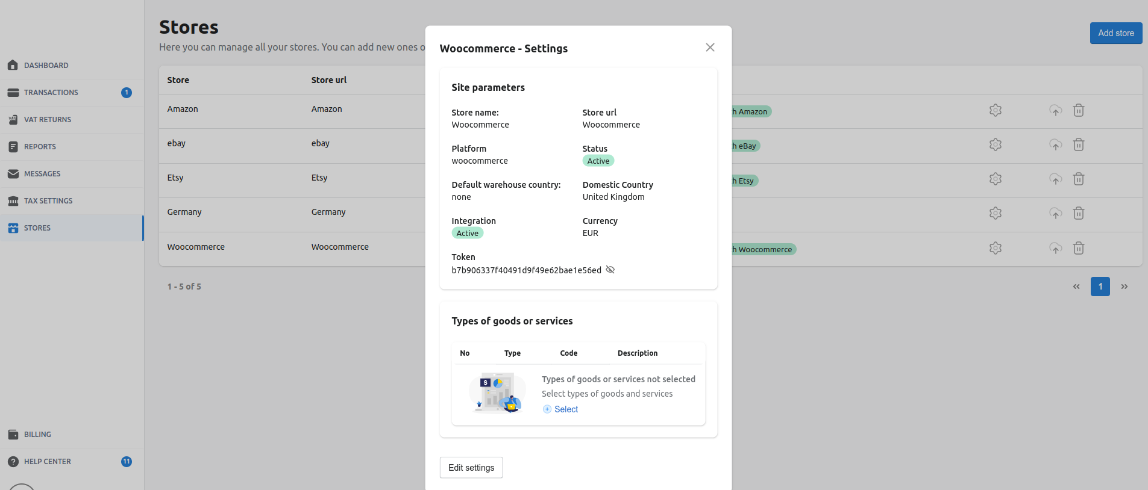Click the Add store button
Screen dimensions: 1148x490
(1115, 33)
